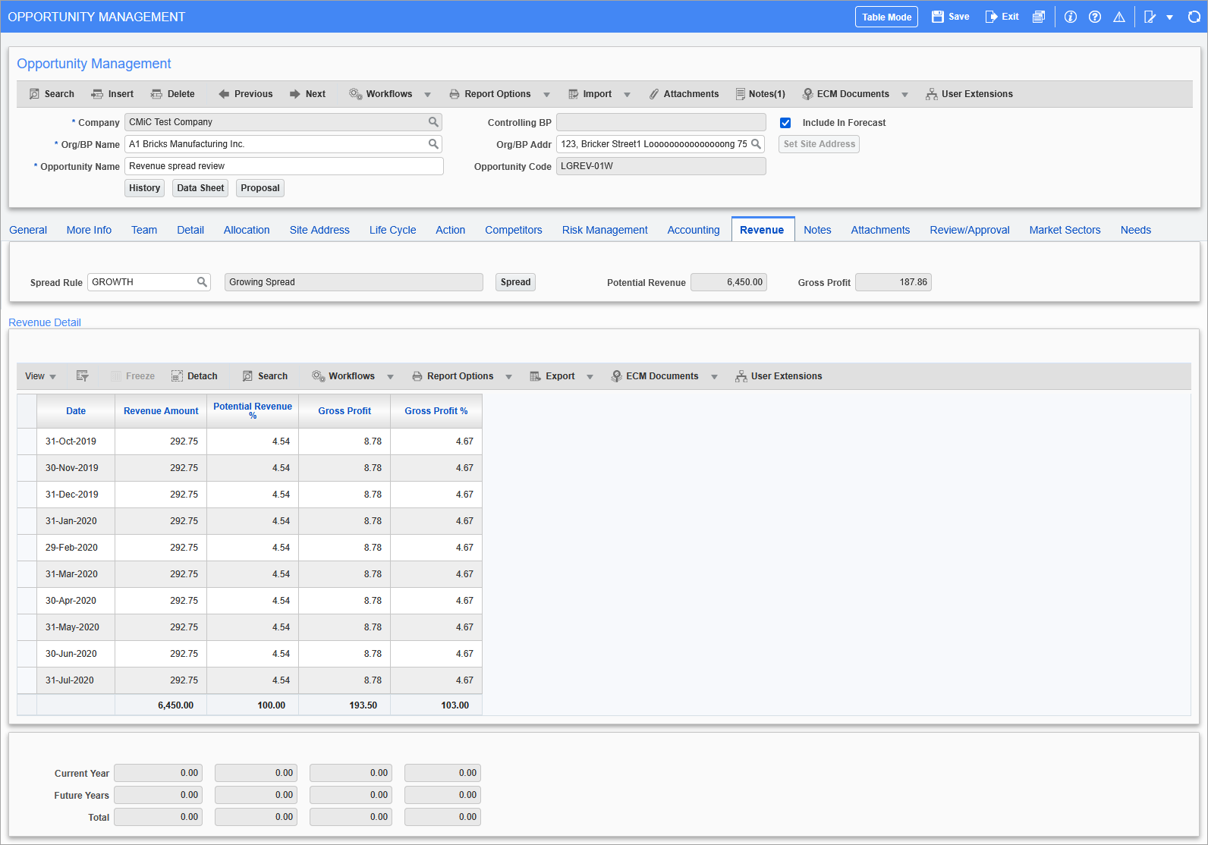Screen dimensions: 1208x845
Task: Click the Search icon in the main toolbar
Action: pyautogui.click(x=34, y=94)
